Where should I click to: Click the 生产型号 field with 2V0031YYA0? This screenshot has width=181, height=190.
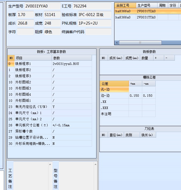[x=43, y=6]
